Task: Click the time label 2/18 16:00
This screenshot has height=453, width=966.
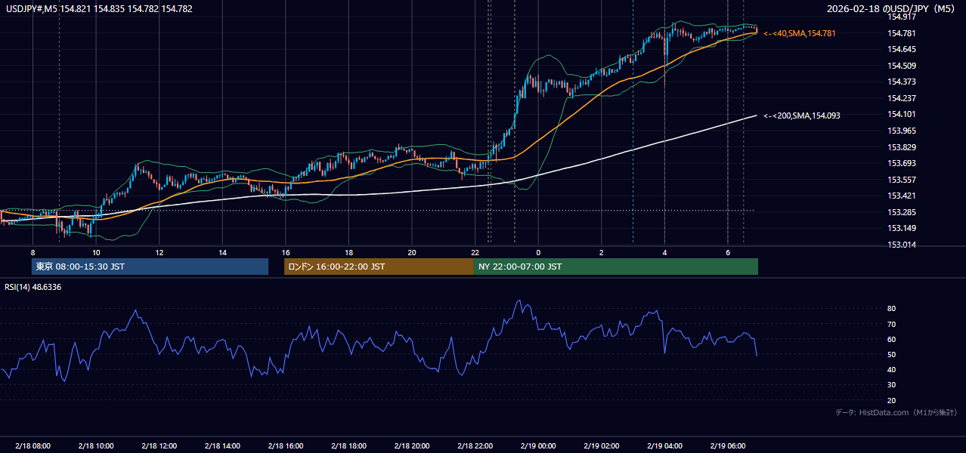Action: [285, 445]
